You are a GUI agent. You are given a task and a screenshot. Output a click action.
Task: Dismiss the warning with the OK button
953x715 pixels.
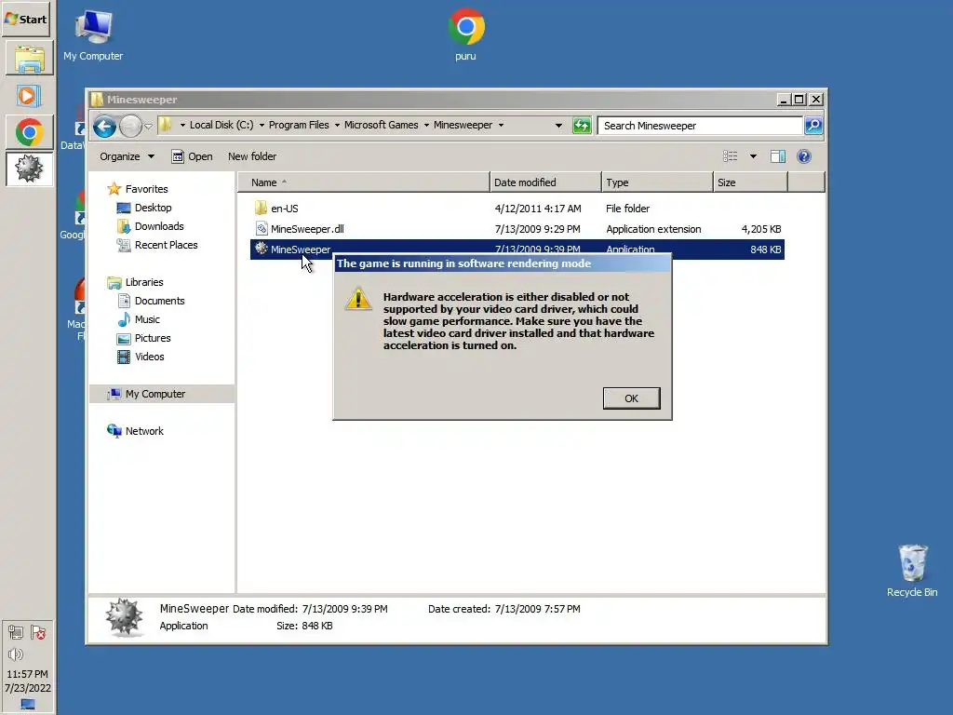point(632,398)
